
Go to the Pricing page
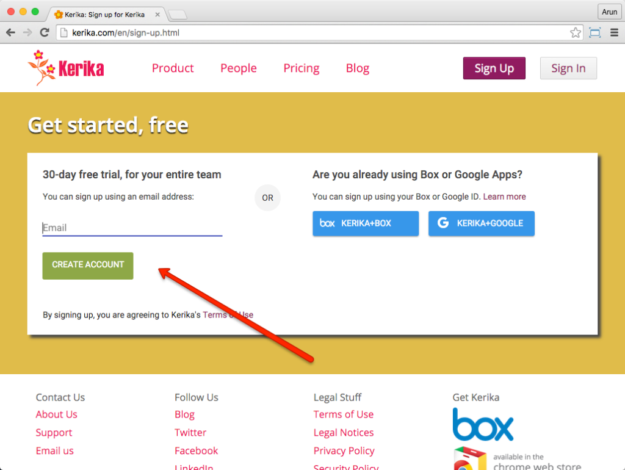302,68
